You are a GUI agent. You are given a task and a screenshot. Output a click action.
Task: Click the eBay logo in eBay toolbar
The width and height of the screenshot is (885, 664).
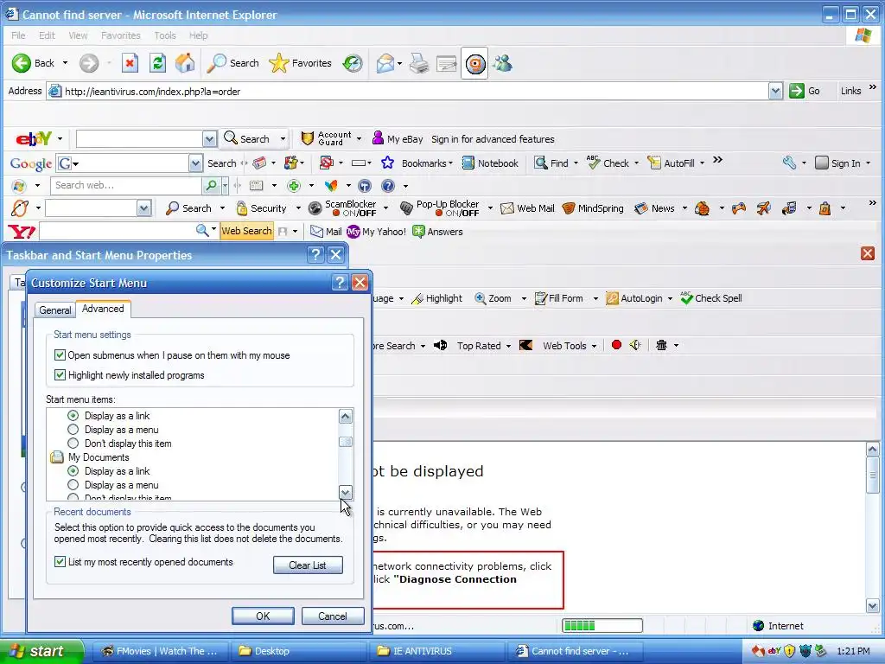(34, 138)
